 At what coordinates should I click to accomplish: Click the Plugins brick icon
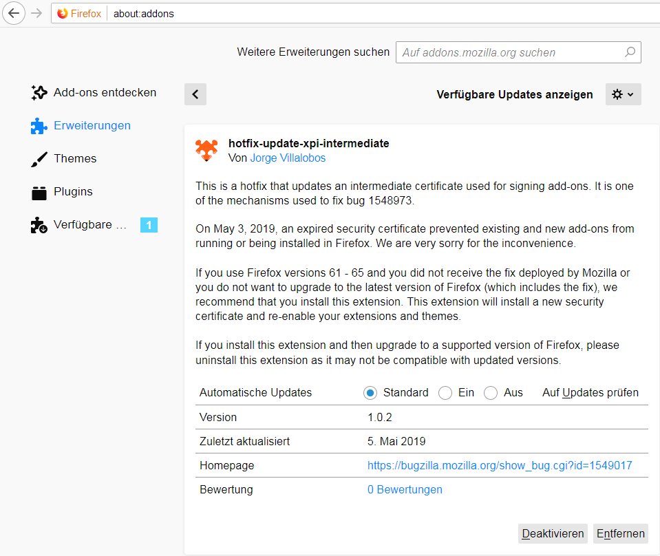click(39, 193)
